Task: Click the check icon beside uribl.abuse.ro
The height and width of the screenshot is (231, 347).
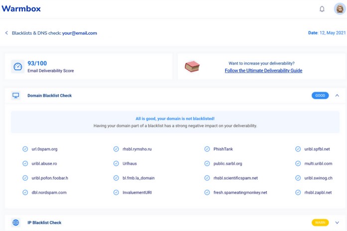Action: [25, 163]
